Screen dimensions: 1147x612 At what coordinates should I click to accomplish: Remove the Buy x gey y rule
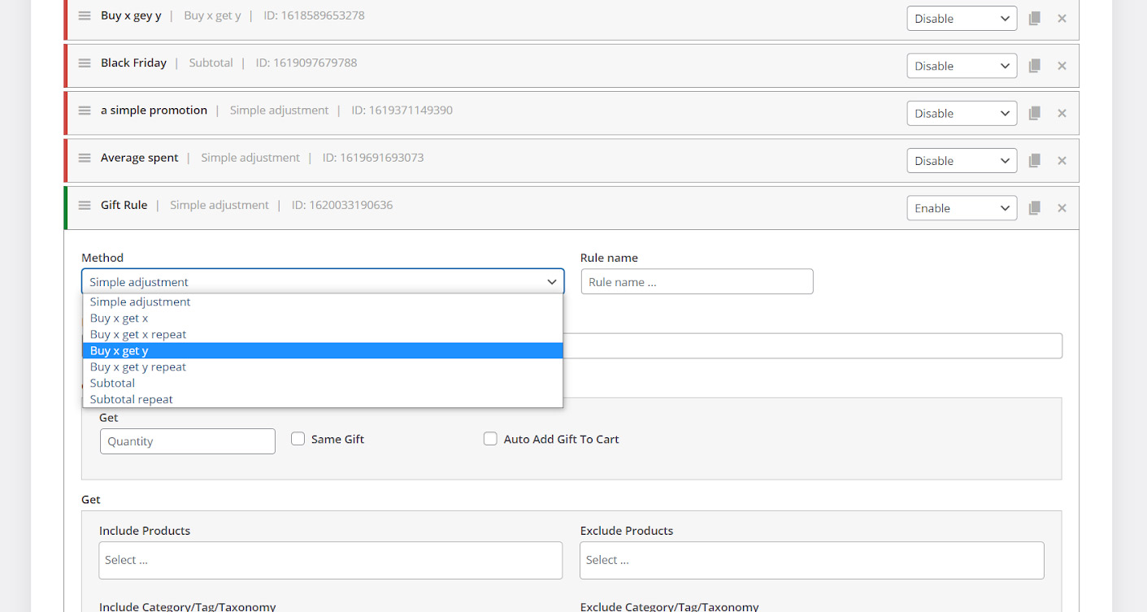[x=1062, y=19]
